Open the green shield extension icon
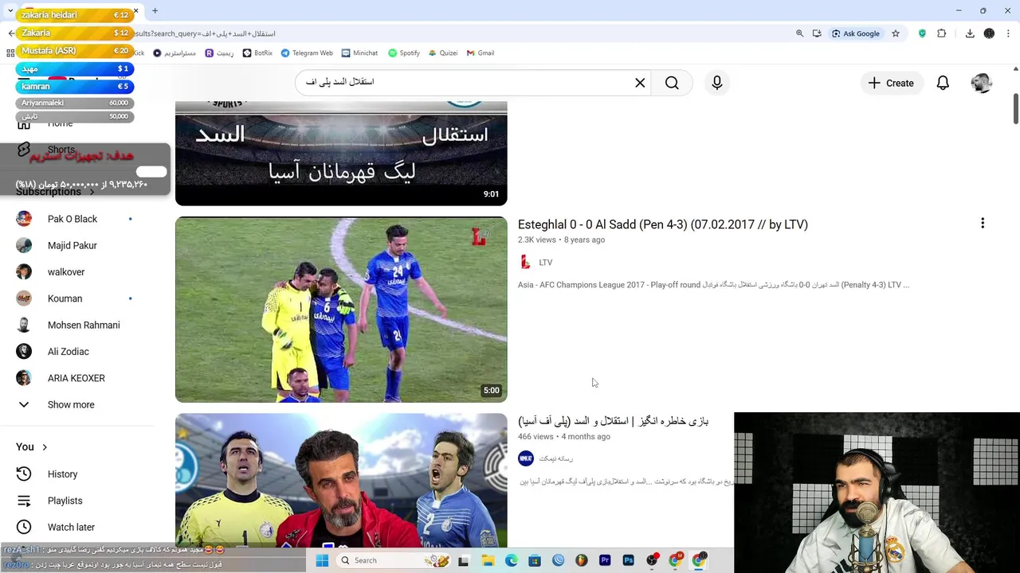 click(x=922, y=33)
